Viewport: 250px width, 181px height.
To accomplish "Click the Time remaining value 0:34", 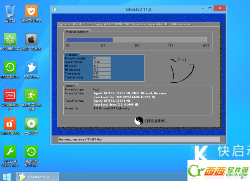I will (x=102, y=77).
